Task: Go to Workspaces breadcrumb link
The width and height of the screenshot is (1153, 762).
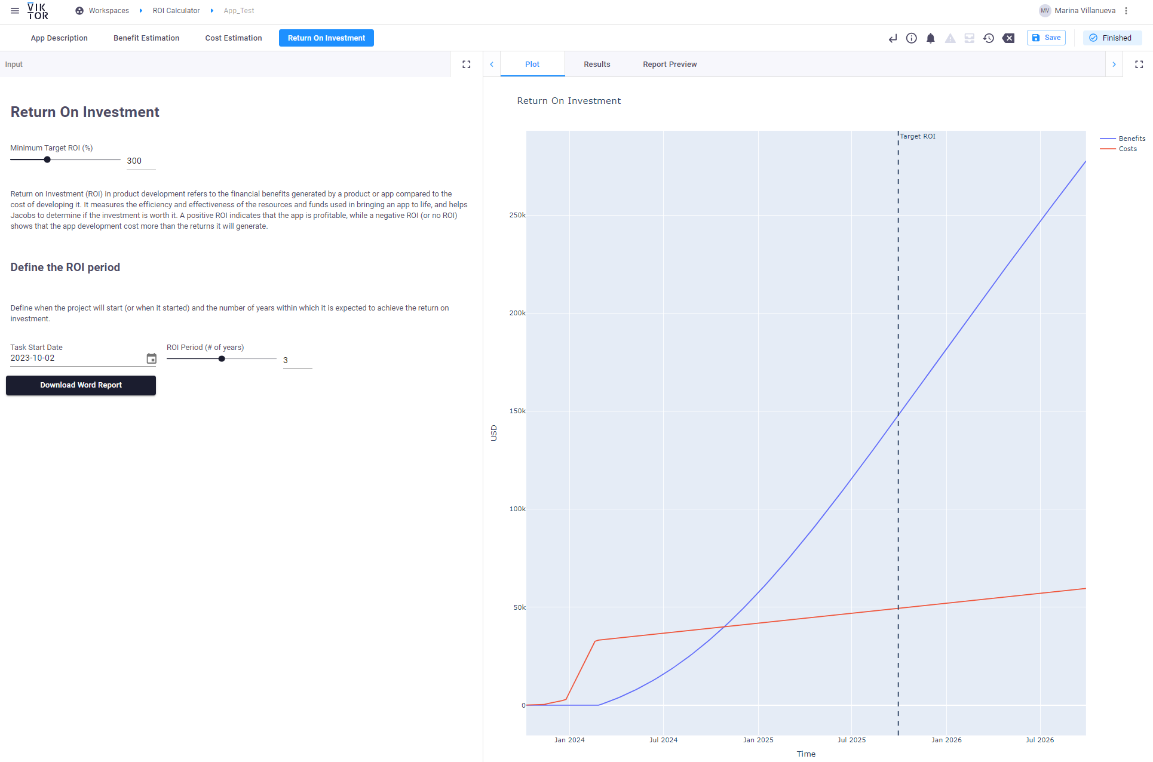Action: click(x=109, y=11)
